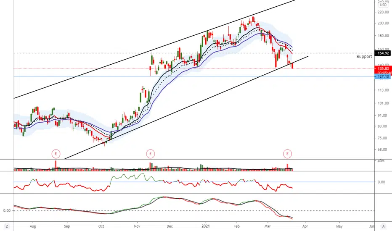
Task: Open the USD currency selector
Action: click(x=383, y=5)
